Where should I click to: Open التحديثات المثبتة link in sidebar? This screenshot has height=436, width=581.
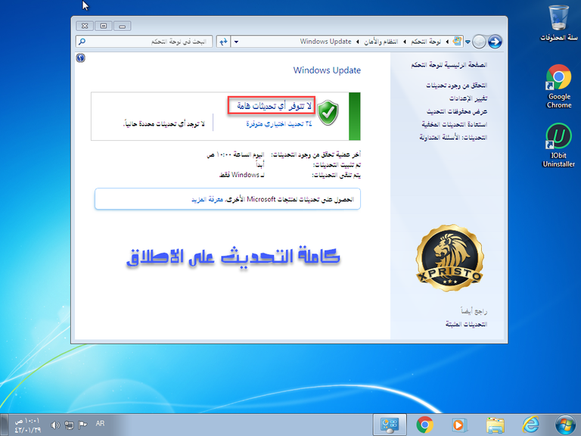(466, 324)
